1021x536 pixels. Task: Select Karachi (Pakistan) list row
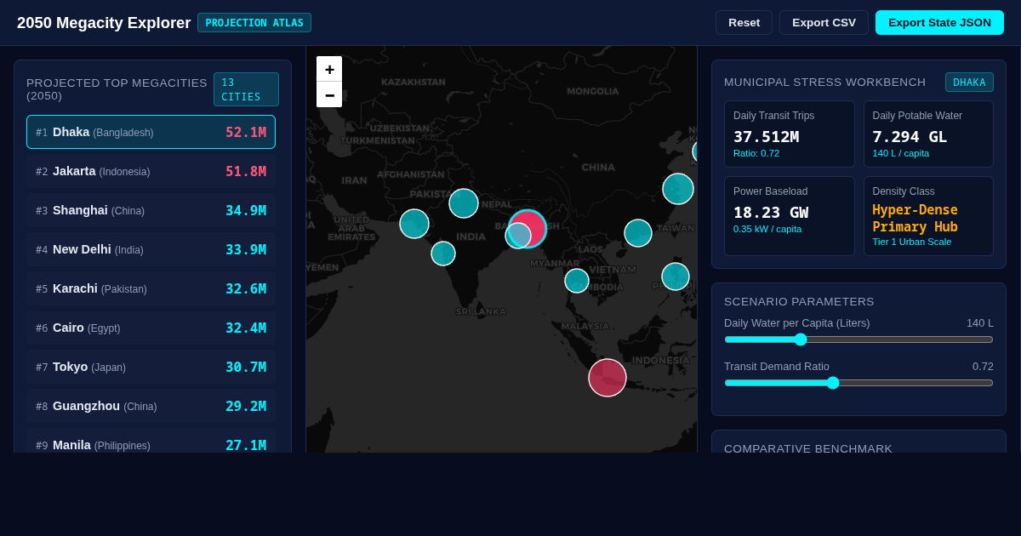click(151, 288)
